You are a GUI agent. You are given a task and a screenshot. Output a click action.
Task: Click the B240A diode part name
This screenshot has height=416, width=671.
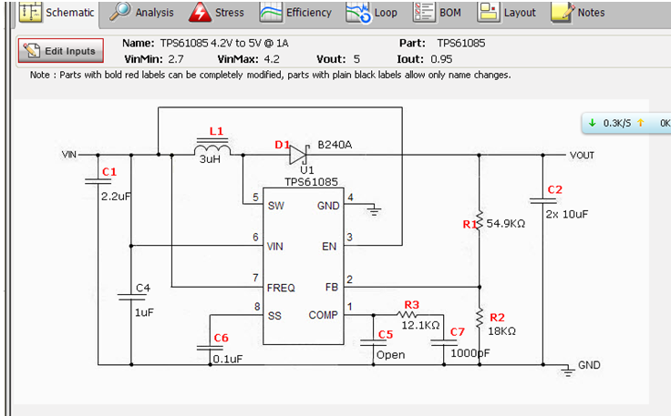pyautogui.click(x=335, y=146)
